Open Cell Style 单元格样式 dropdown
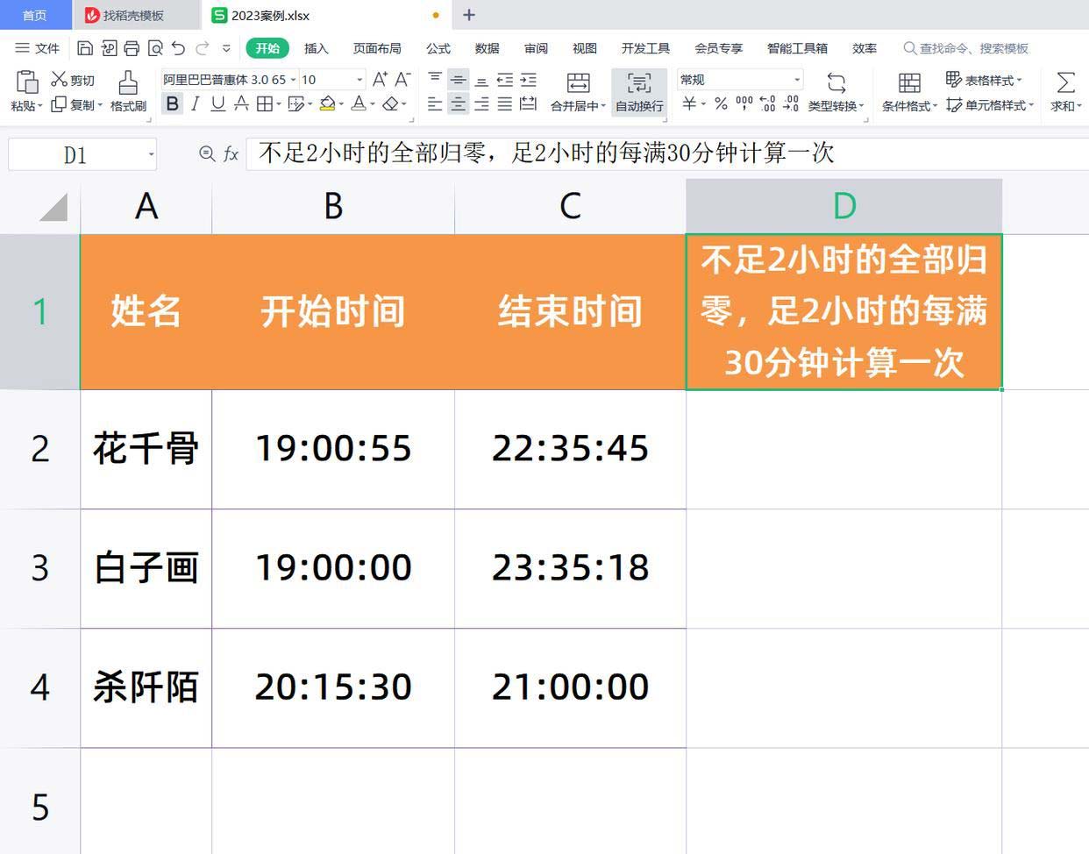1089x854 pixels. pyautogui.click(x=990, y=105)
